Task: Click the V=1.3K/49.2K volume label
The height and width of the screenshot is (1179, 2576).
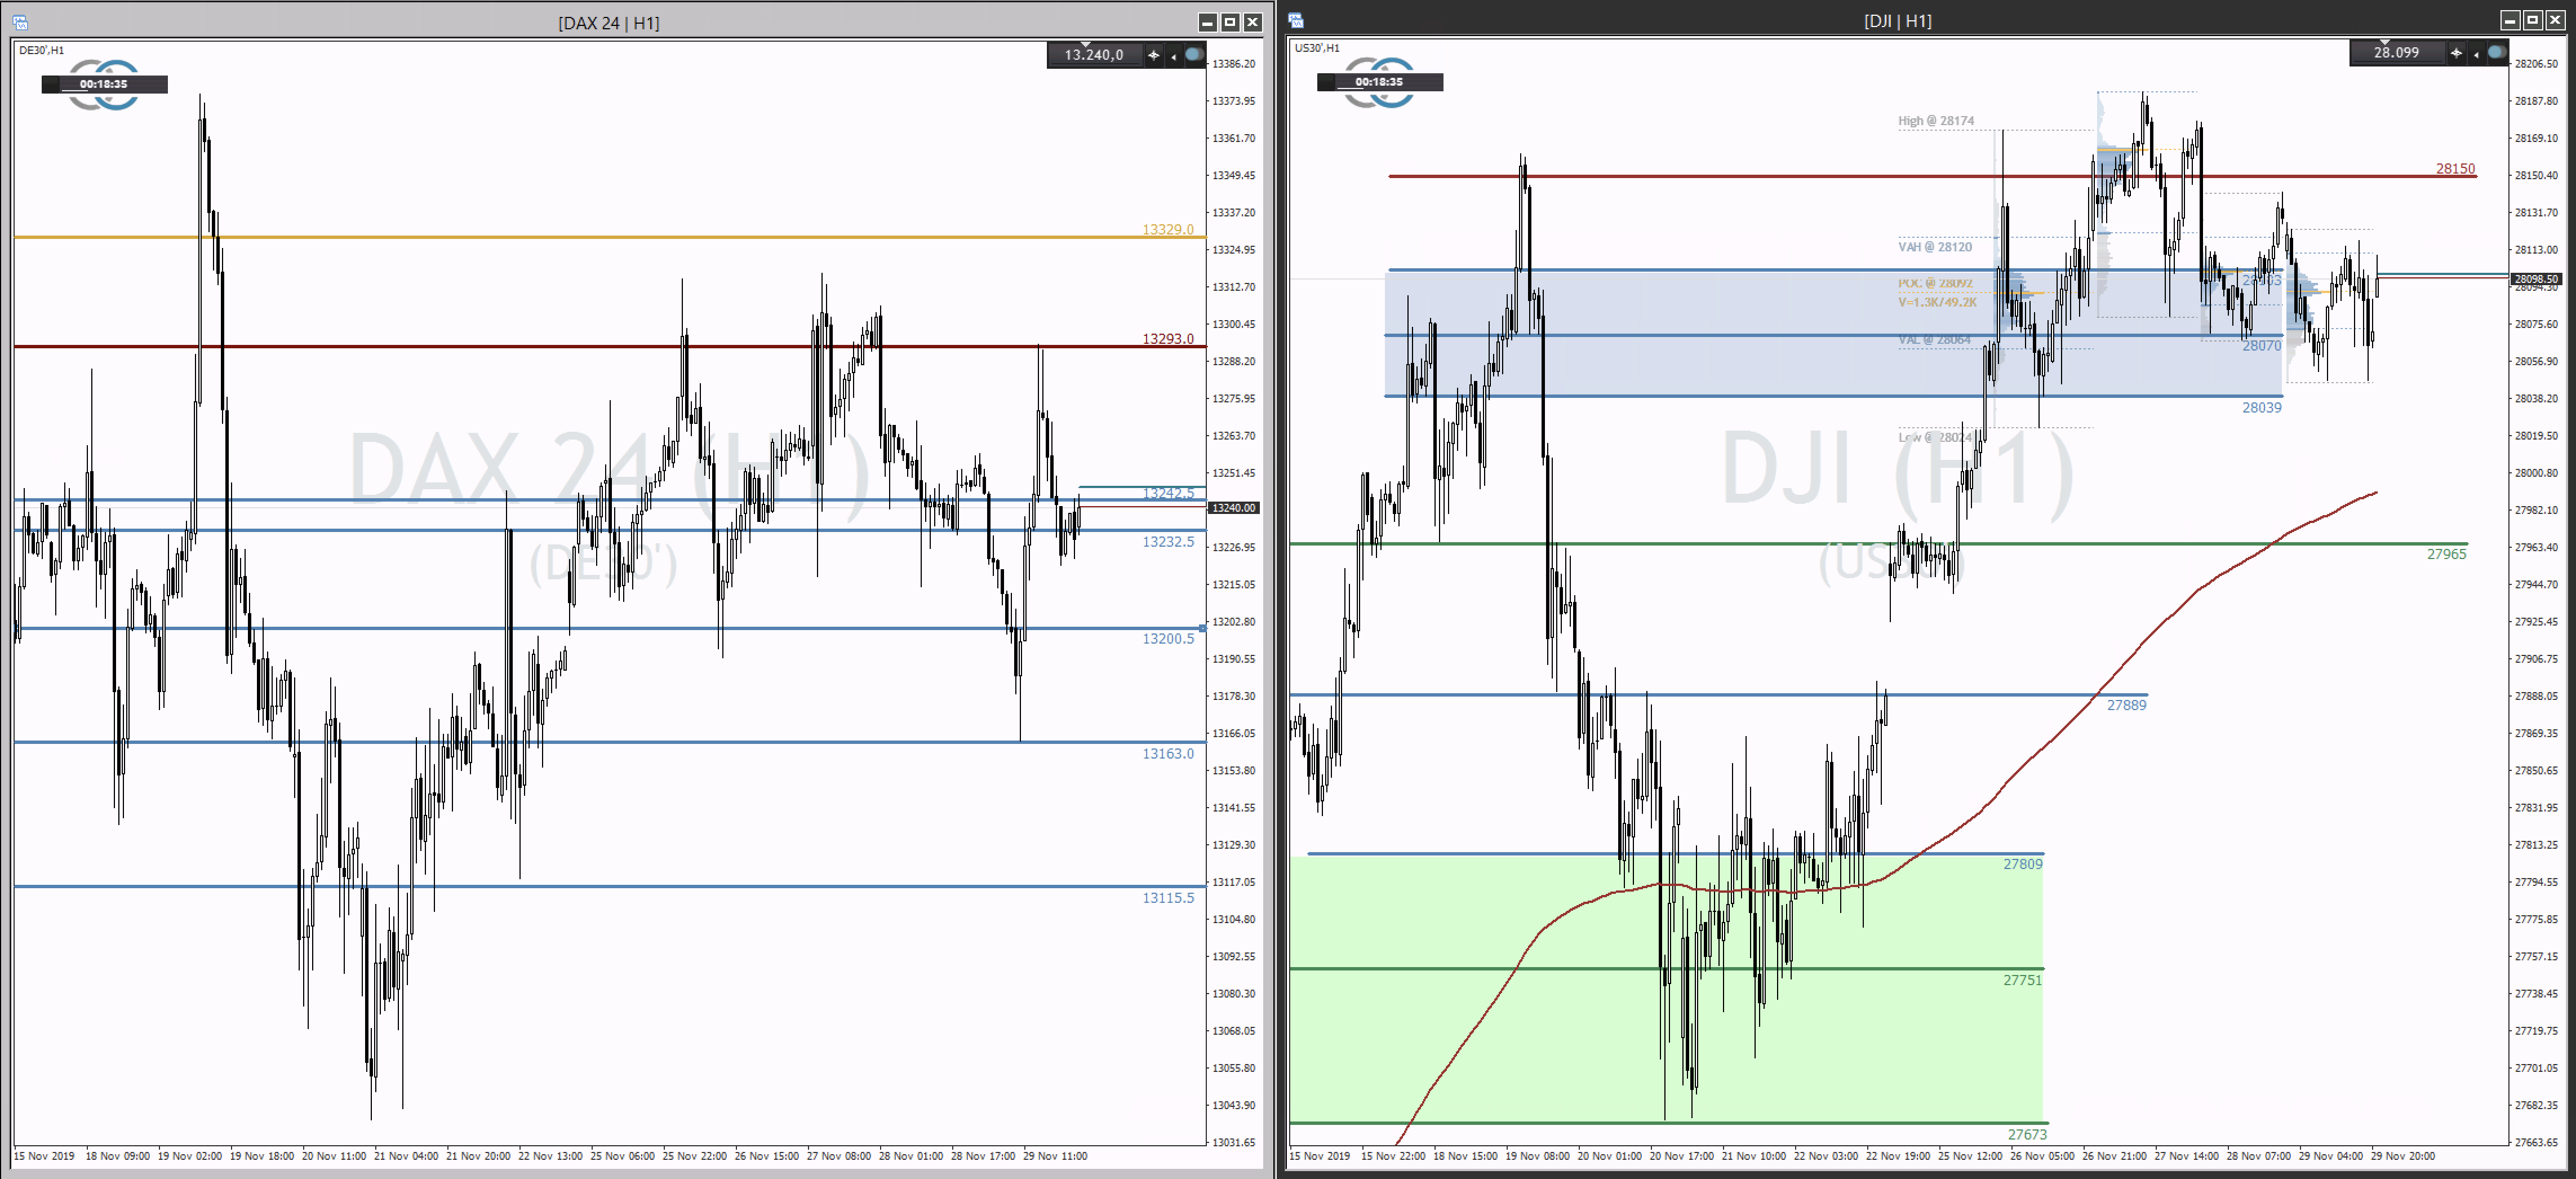Action: click(x=1937, y=302)
